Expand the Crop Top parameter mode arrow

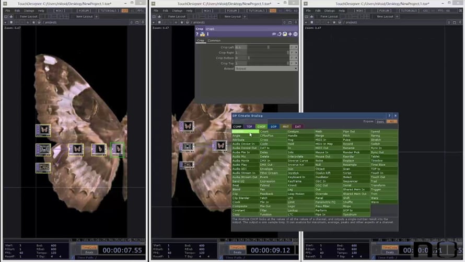[296, 63]
